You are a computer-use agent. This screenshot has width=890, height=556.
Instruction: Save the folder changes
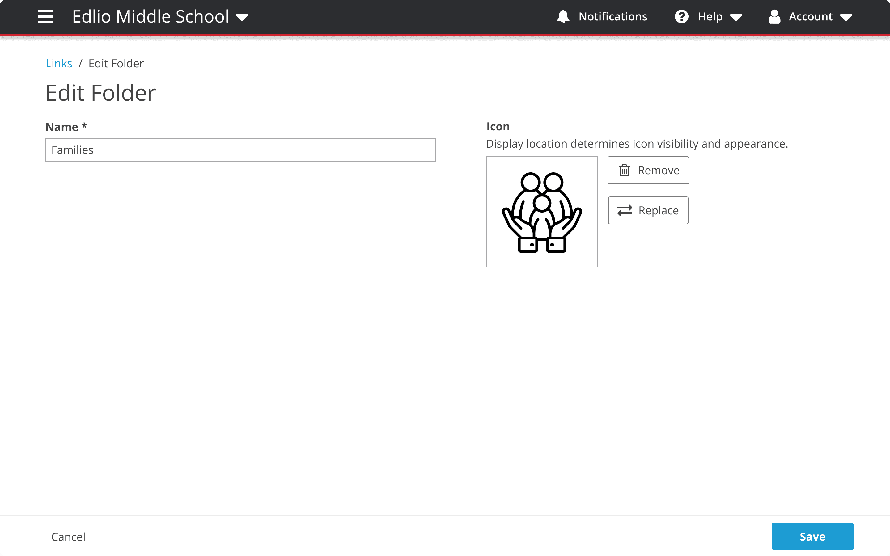(x=812, y=536)
